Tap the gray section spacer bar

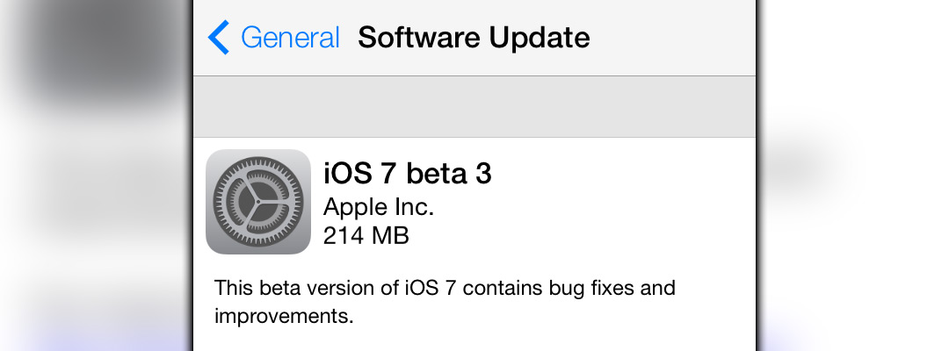[x=474, y=107]
